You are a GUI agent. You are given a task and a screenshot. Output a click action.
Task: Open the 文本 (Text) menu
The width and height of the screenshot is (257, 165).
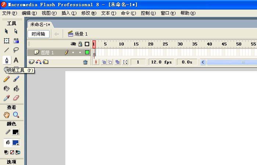[109, 13]
